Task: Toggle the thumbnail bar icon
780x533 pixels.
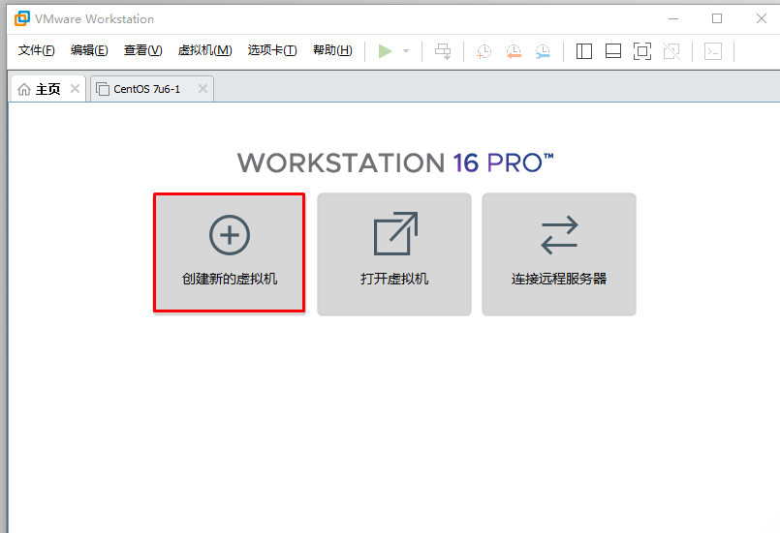Action: pyautogui.click(x=612, y=51)
